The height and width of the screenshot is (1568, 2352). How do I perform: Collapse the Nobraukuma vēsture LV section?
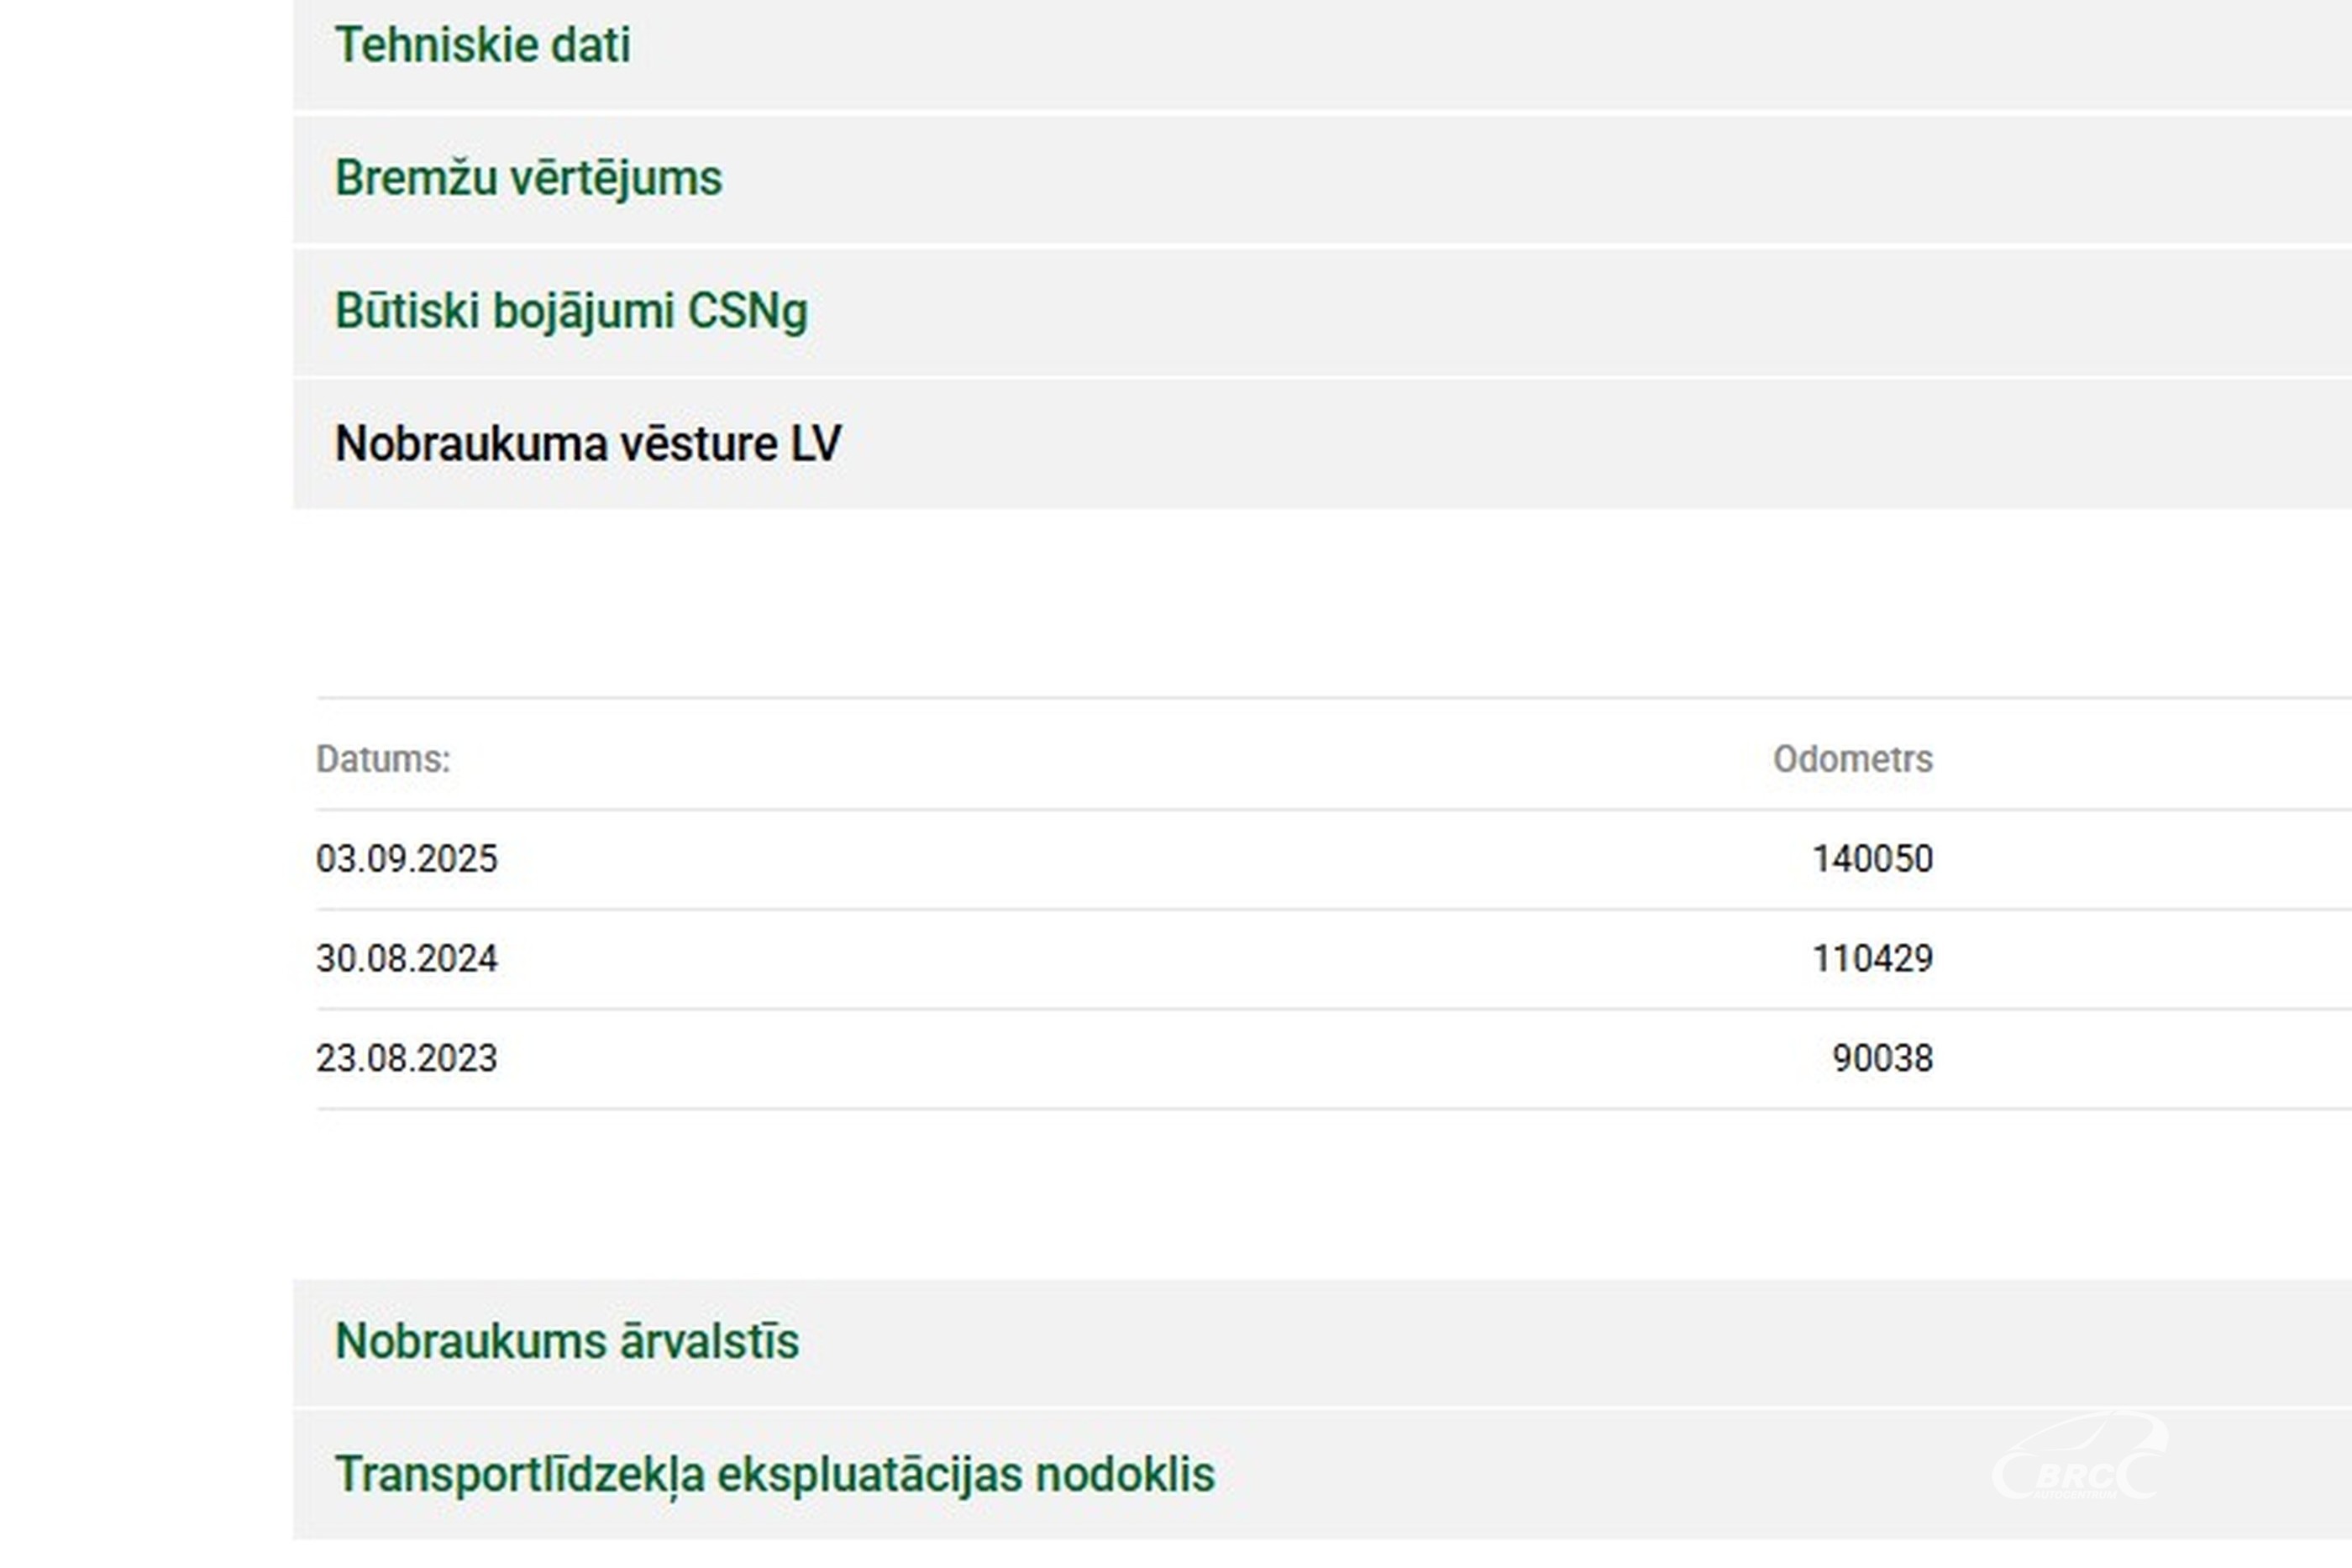click(x=588, y=444)
